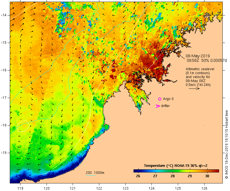Click the longitude axis label 122
Screen dimensions: 230x191
coord(99,188)
